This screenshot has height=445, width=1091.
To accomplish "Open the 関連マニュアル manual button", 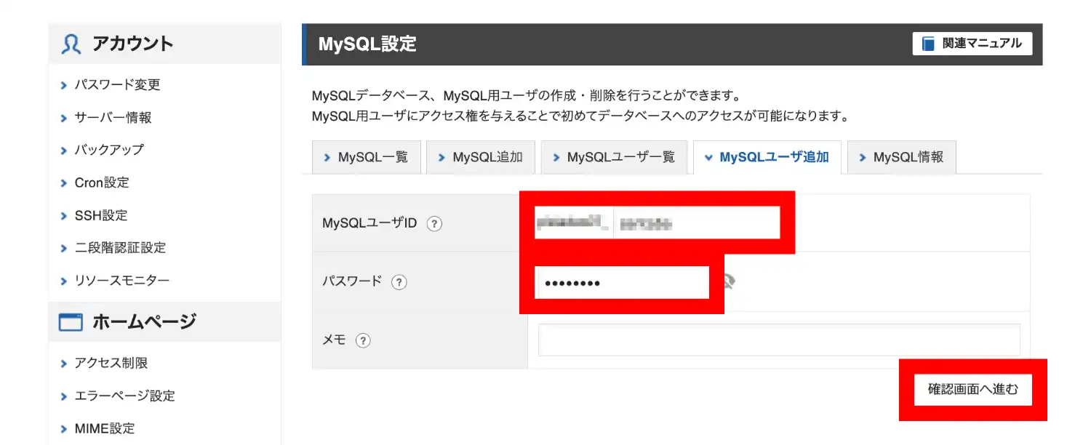I will click(972, 44).
